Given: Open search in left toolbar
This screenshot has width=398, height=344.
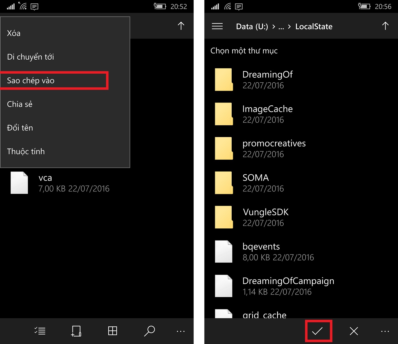Looking at the screenshot, I should 149,331.
